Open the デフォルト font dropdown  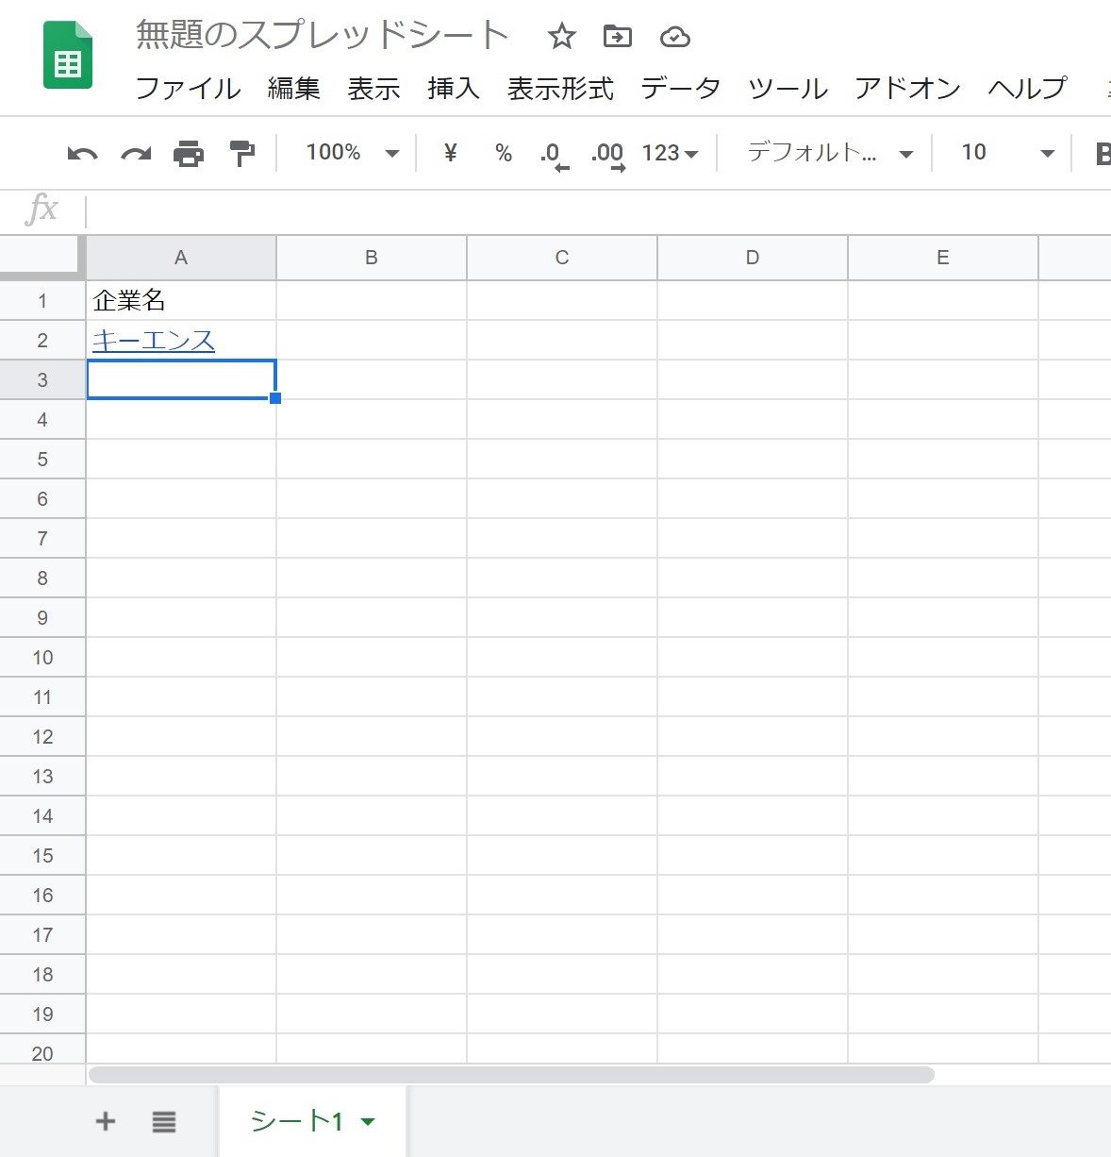pyautogui.click(x=830, y=153)
